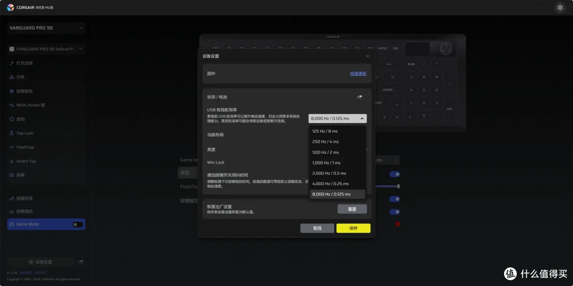Choose 2,000 Hz / 0.5 ms polling rate
Viewport: 573px width, 286px height.
[x=337, y=173]
